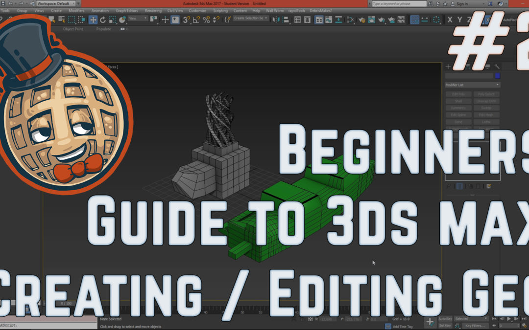Open Render Setup dialog
This screenshot has width=529, height=330.
(361, 20)
